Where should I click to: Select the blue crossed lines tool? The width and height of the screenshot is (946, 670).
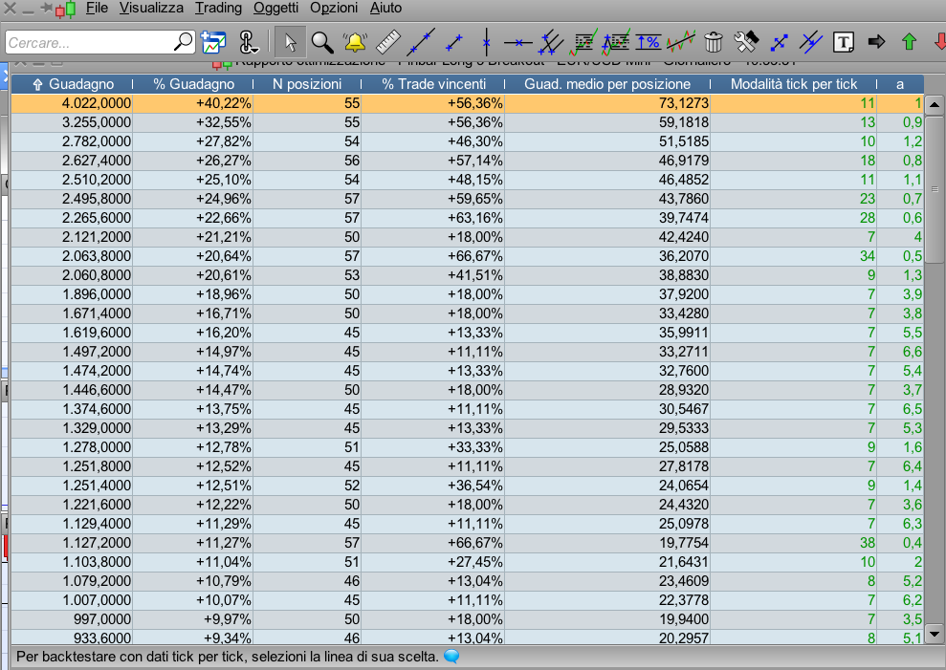(811, 42)
